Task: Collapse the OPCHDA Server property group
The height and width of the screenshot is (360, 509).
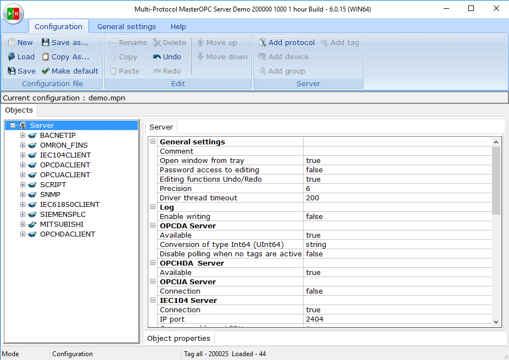Action: click(153, 263)
